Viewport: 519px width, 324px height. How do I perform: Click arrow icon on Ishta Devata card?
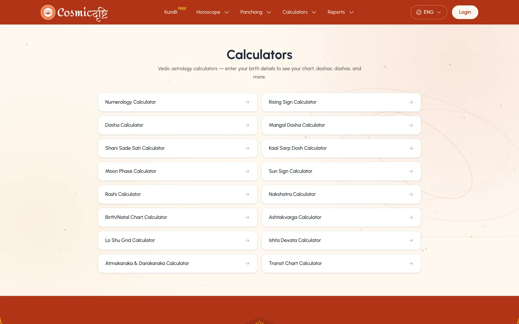point(411,240)
